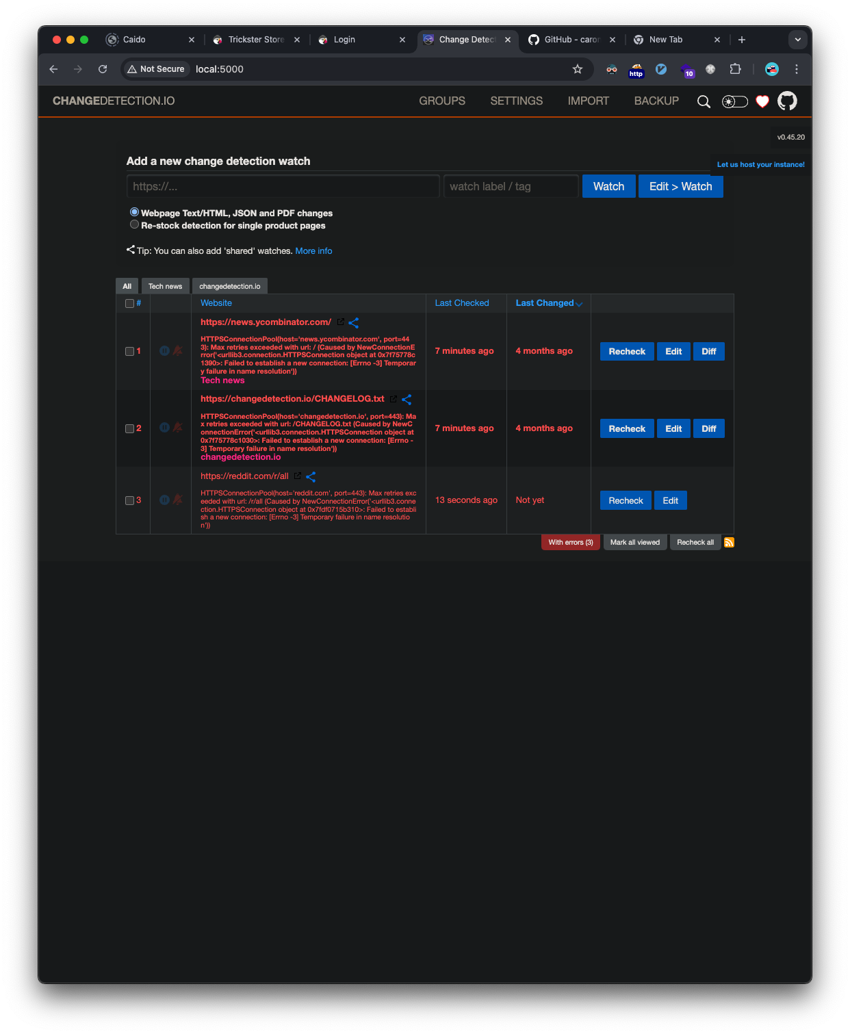Viewport: 850px width, 1034px height.
Task: Open the GitHub icon in the navbar
Action: tap(787, 101)
